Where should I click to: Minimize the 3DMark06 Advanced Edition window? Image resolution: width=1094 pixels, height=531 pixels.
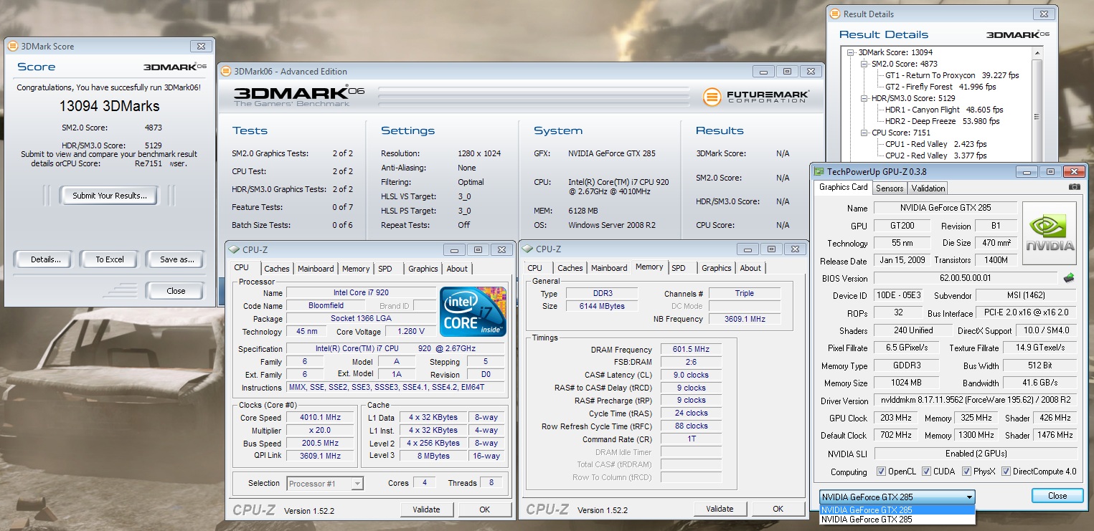tap(765, 71)
